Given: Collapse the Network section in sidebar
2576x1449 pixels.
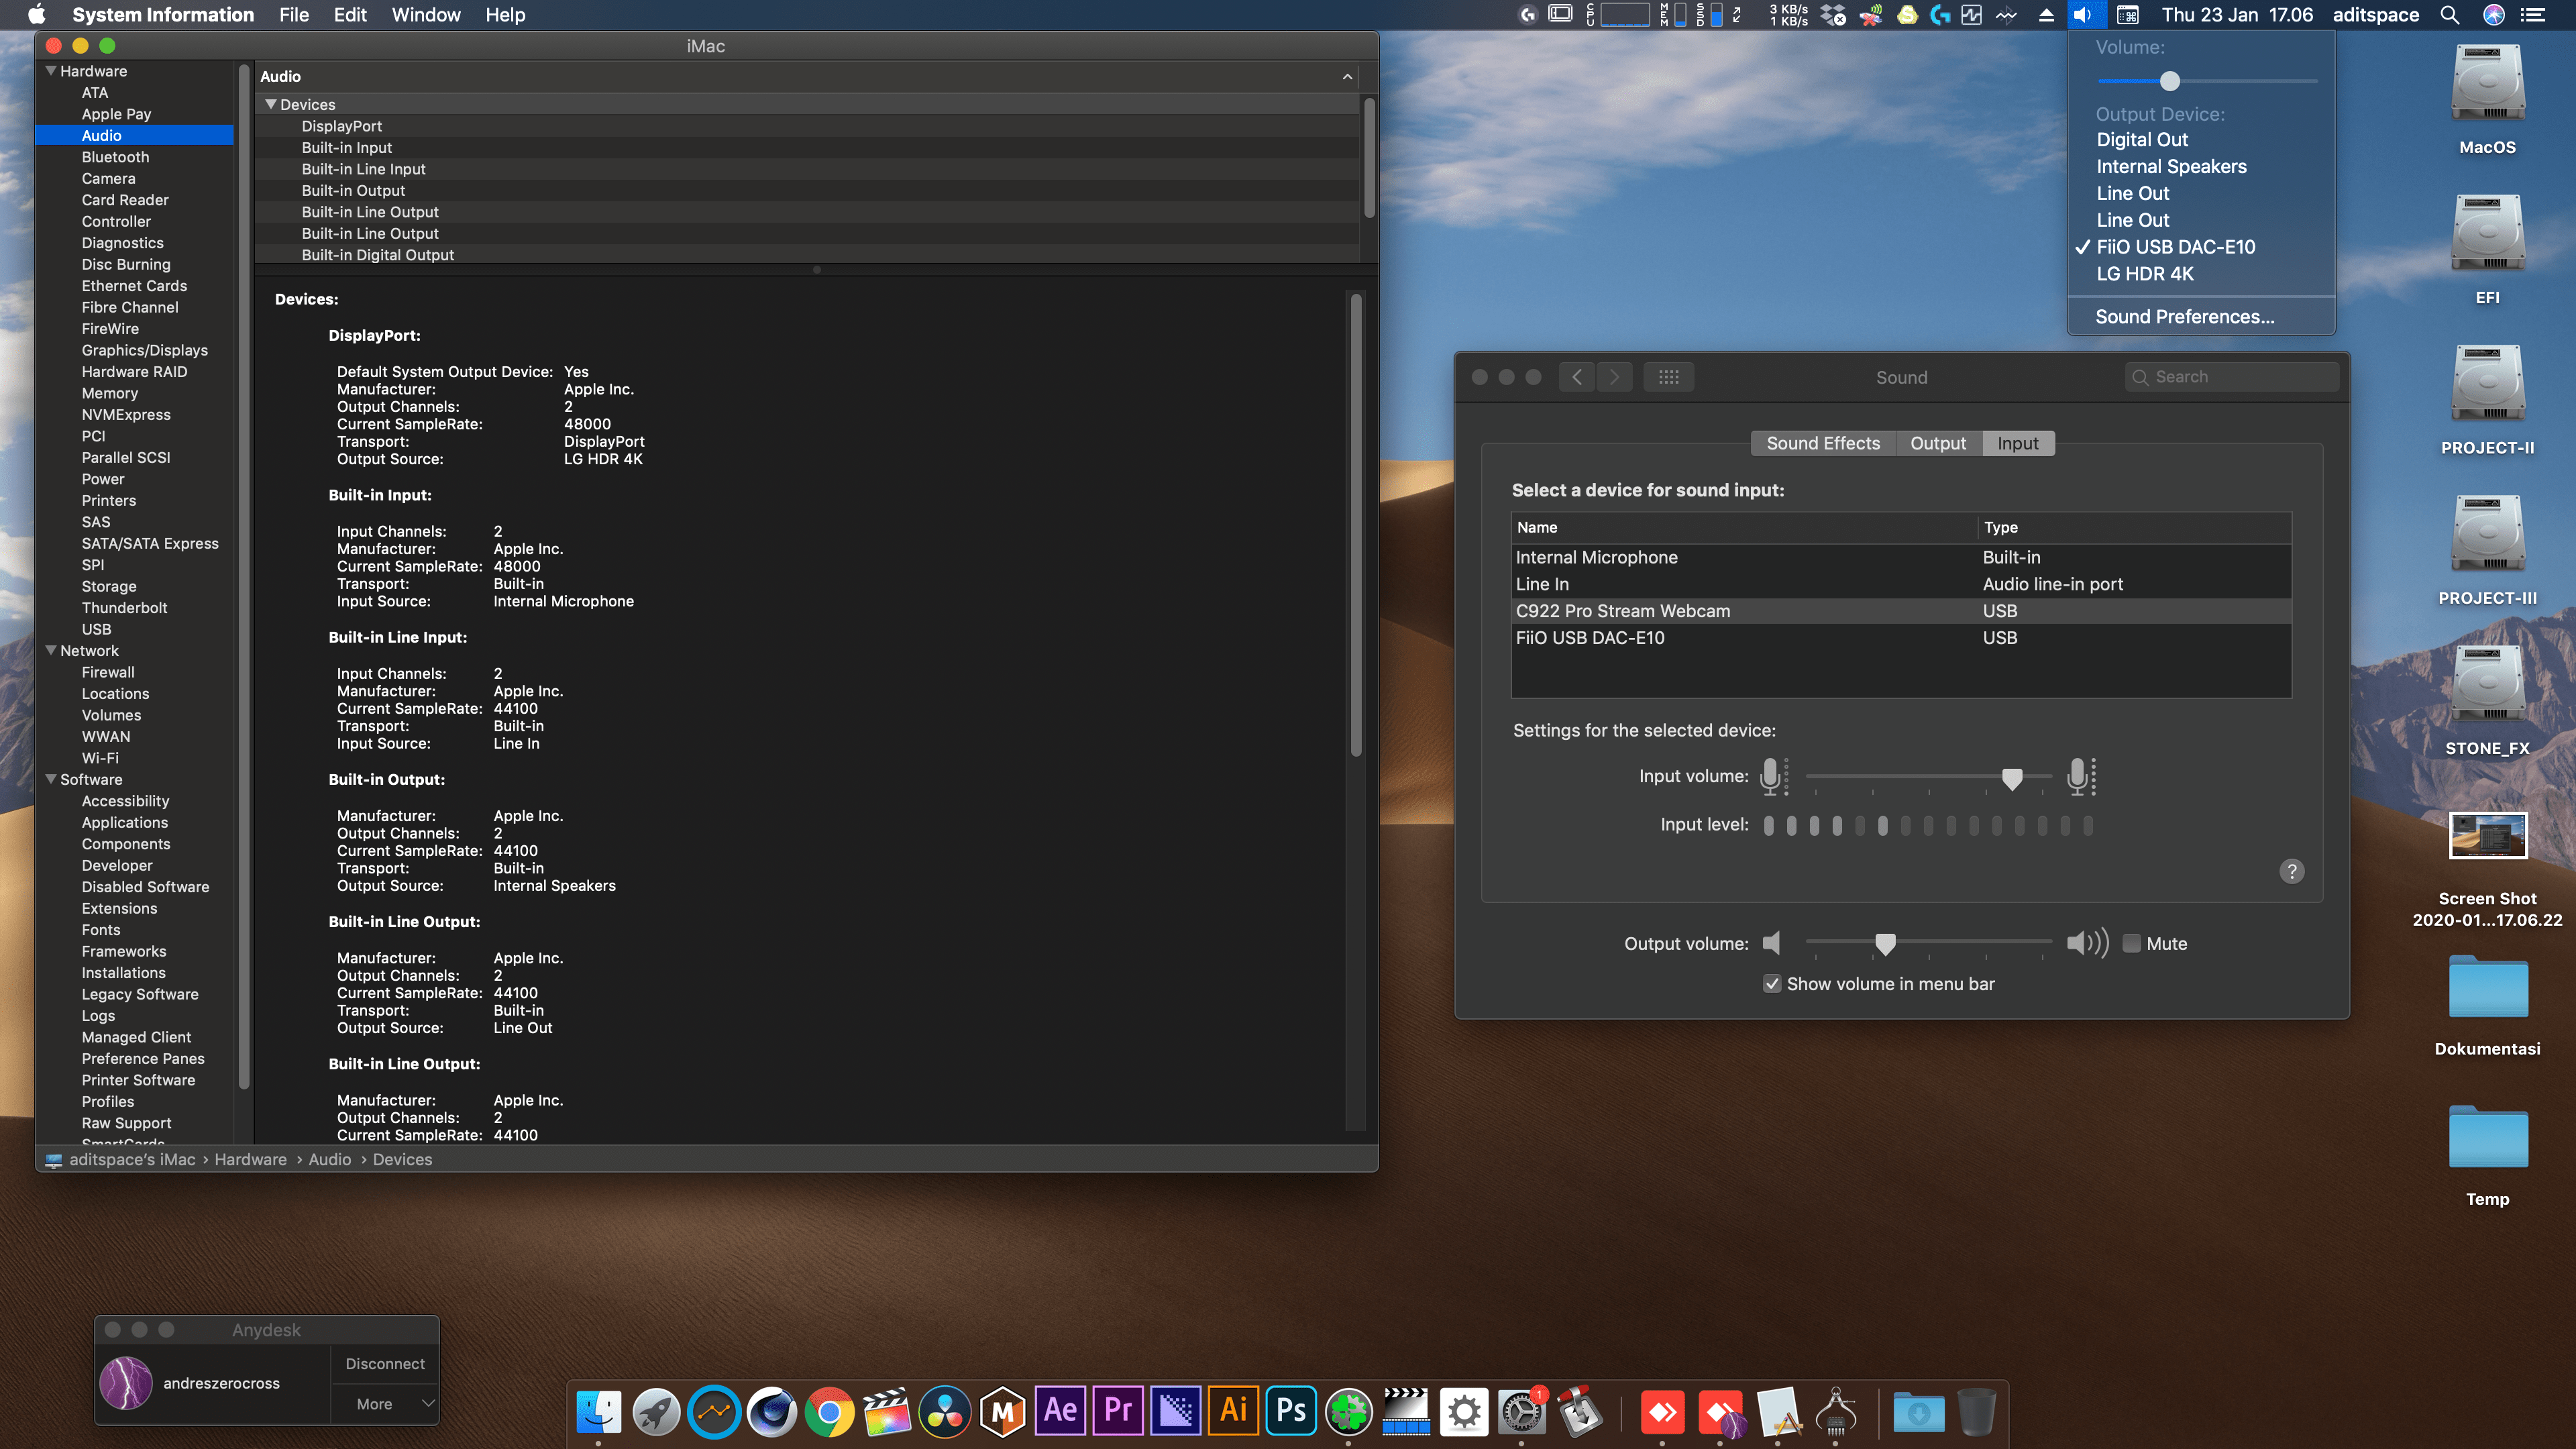Looking at the screenshot, I should coord(51,650).
